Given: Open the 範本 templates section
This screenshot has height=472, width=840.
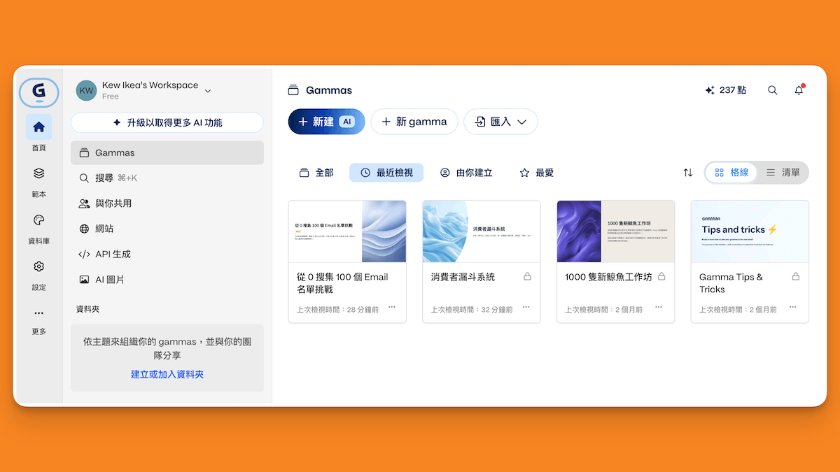Looking at the screenshot, I should (38, 174).
